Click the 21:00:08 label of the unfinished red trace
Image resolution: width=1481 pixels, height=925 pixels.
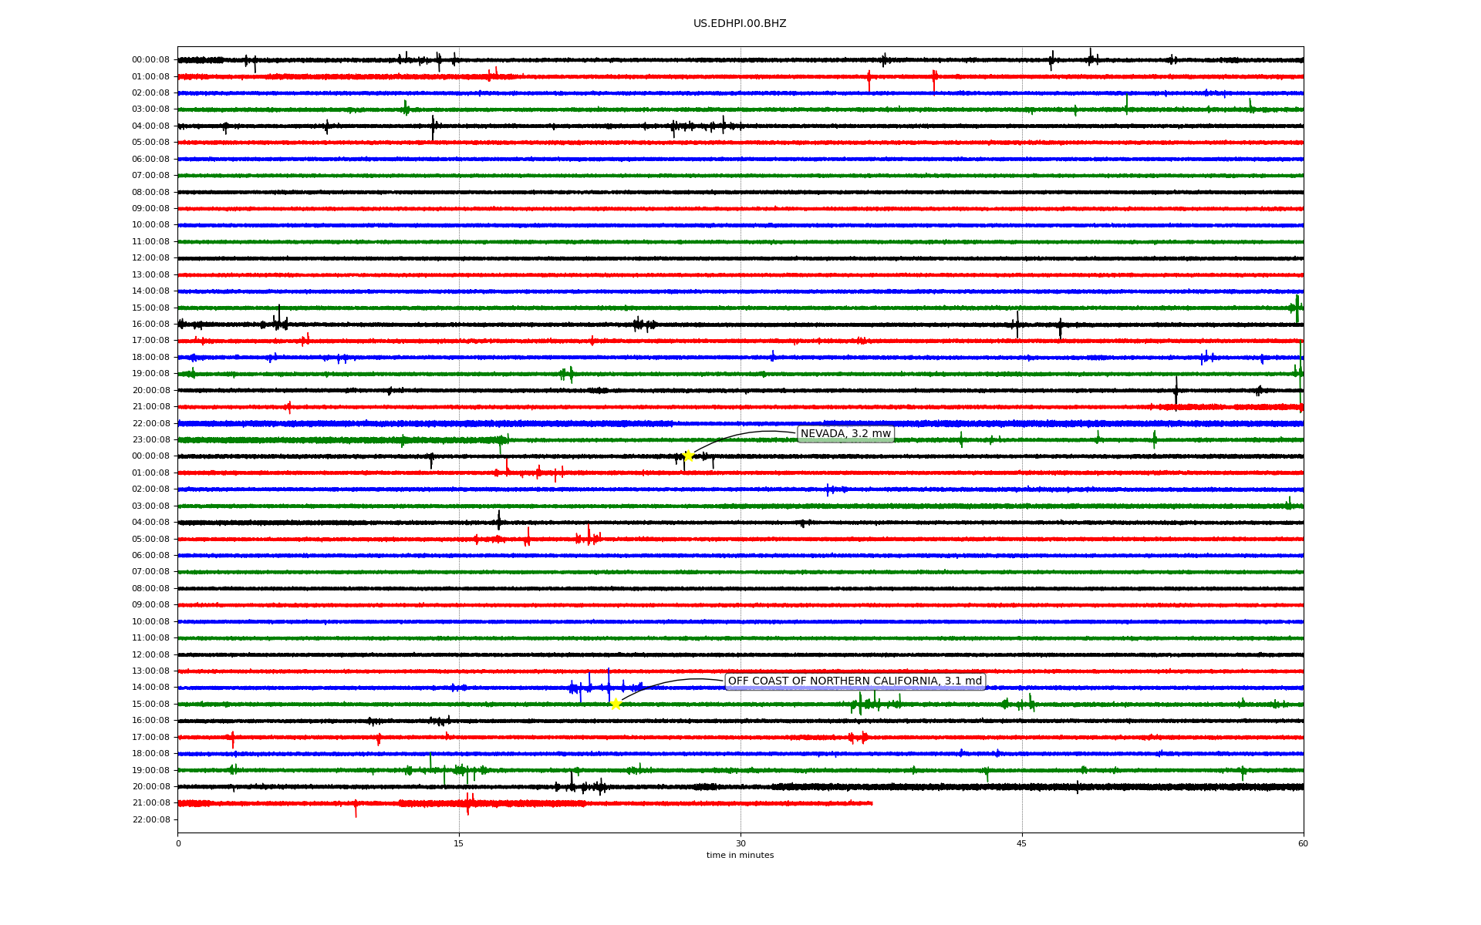[x=150, y=803]
